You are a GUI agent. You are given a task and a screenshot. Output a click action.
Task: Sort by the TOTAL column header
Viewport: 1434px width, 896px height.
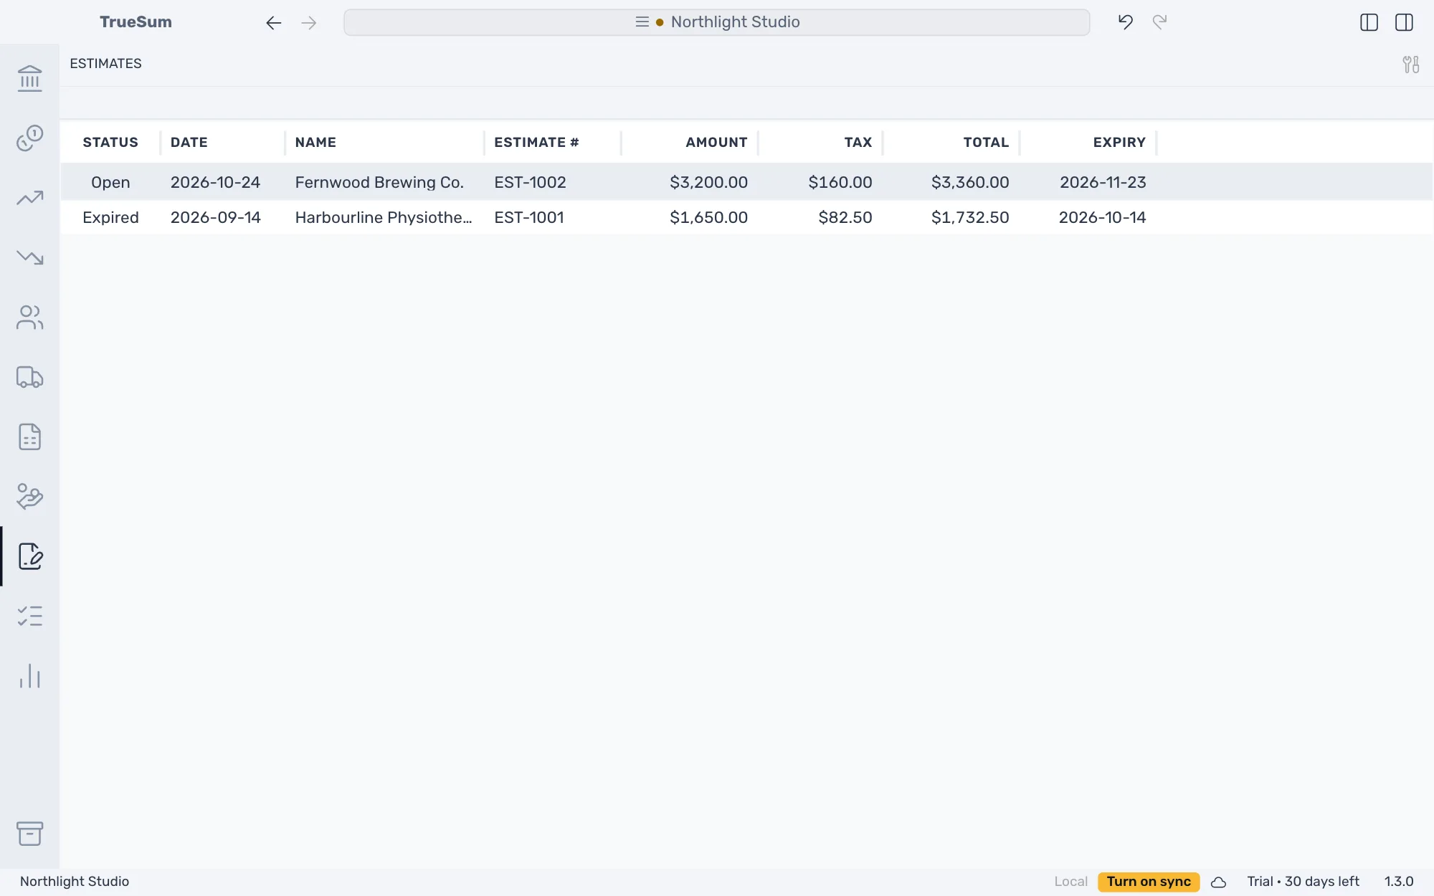(x=986, y=142)
